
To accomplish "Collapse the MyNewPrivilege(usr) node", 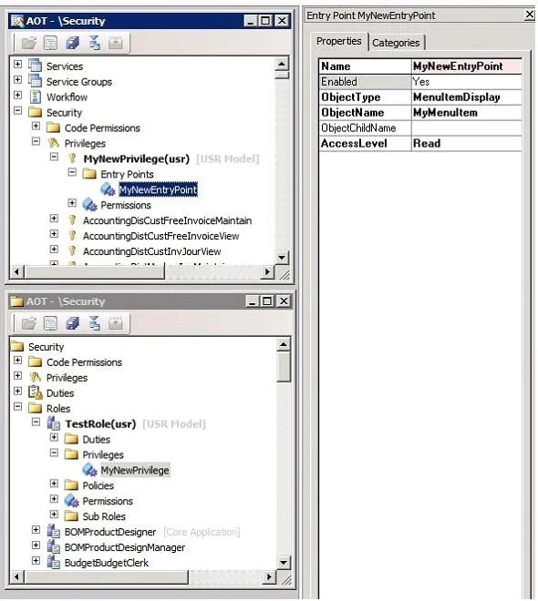I will (54, 157).
